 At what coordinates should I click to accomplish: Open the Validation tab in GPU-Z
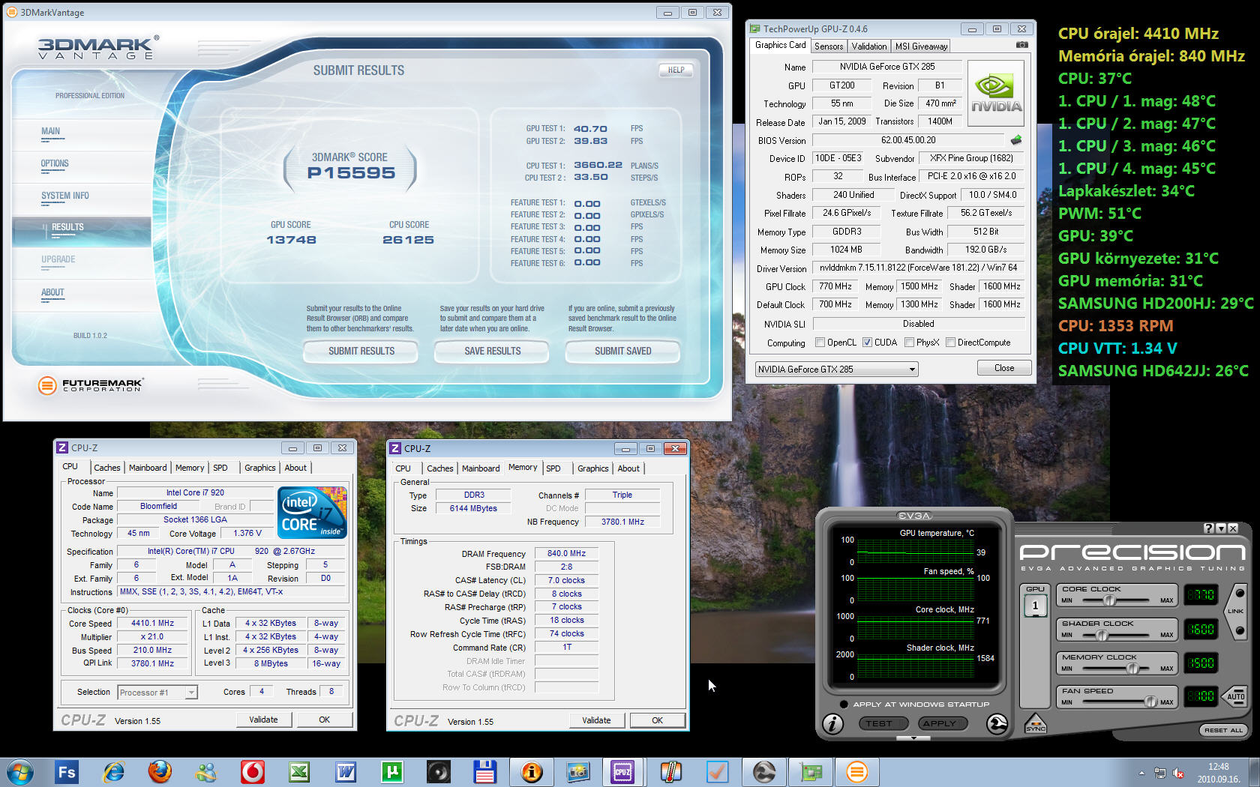(x=869, y=46)
